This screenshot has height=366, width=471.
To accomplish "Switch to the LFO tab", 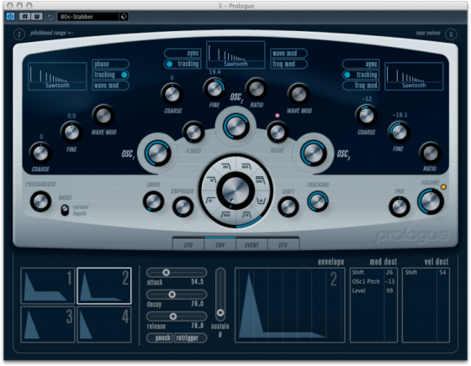I will tap(188, 245).
